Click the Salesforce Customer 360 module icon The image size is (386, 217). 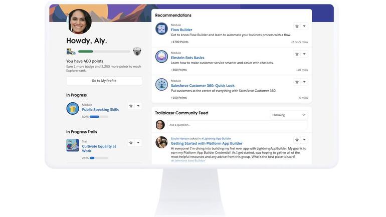pos(161,84)
